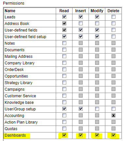Check the Quotas Read checkbox
This screenshot has width=124, height=141.
pos(64,129)
